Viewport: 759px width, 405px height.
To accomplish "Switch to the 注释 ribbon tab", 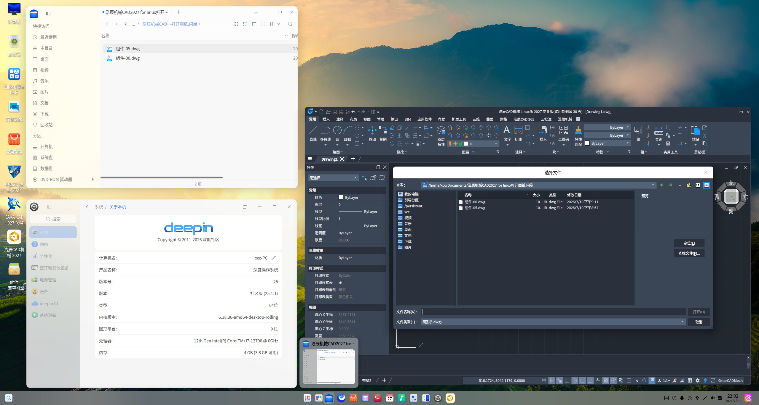I will pyautogui.click(x=339, y=119).
